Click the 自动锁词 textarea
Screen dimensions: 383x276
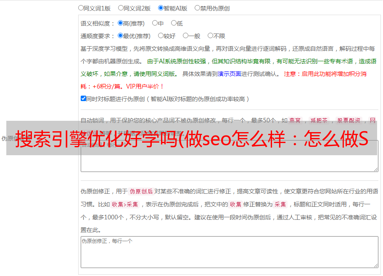point(230,156)
